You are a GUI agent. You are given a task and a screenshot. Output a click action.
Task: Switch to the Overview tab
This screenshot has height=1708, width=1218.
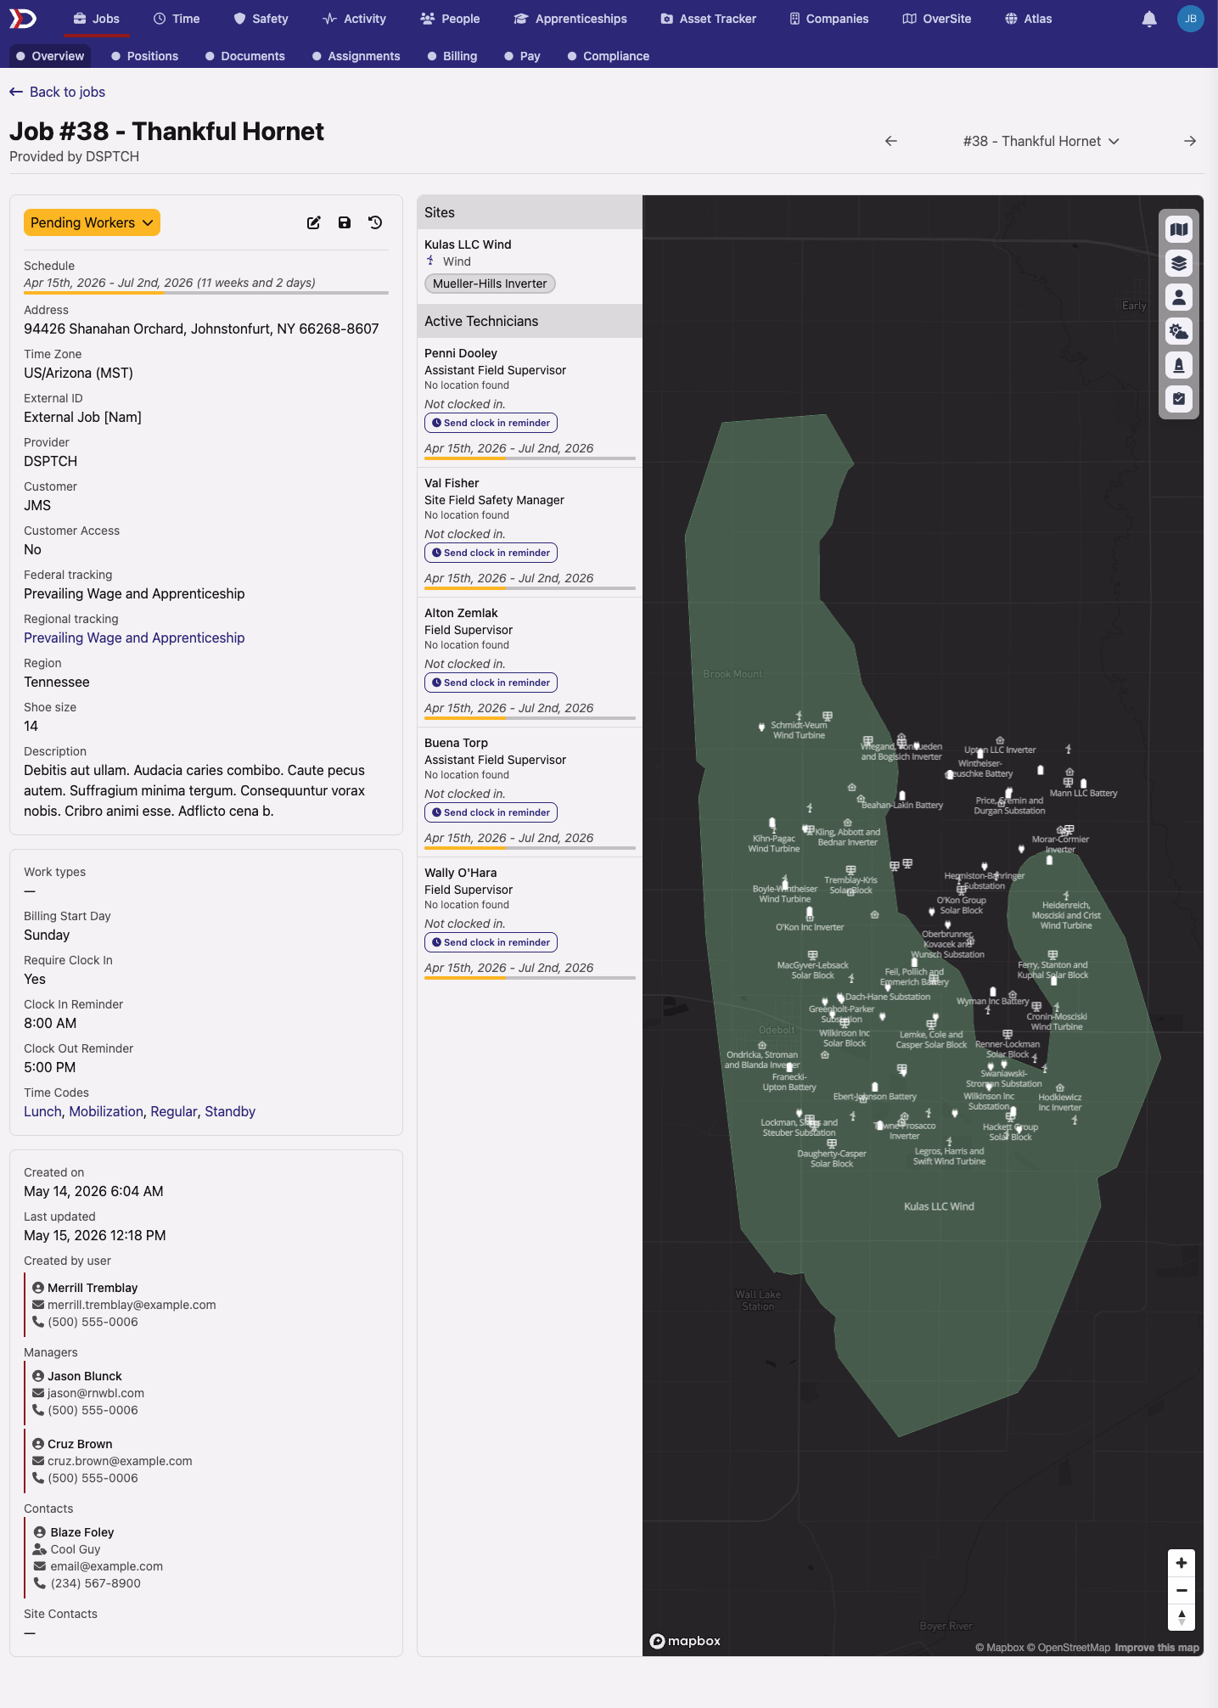50,56
